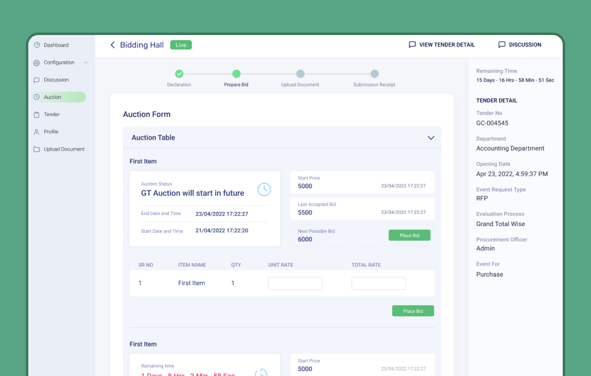
Task: Click First Item cell in the table row
Action: 191,283
